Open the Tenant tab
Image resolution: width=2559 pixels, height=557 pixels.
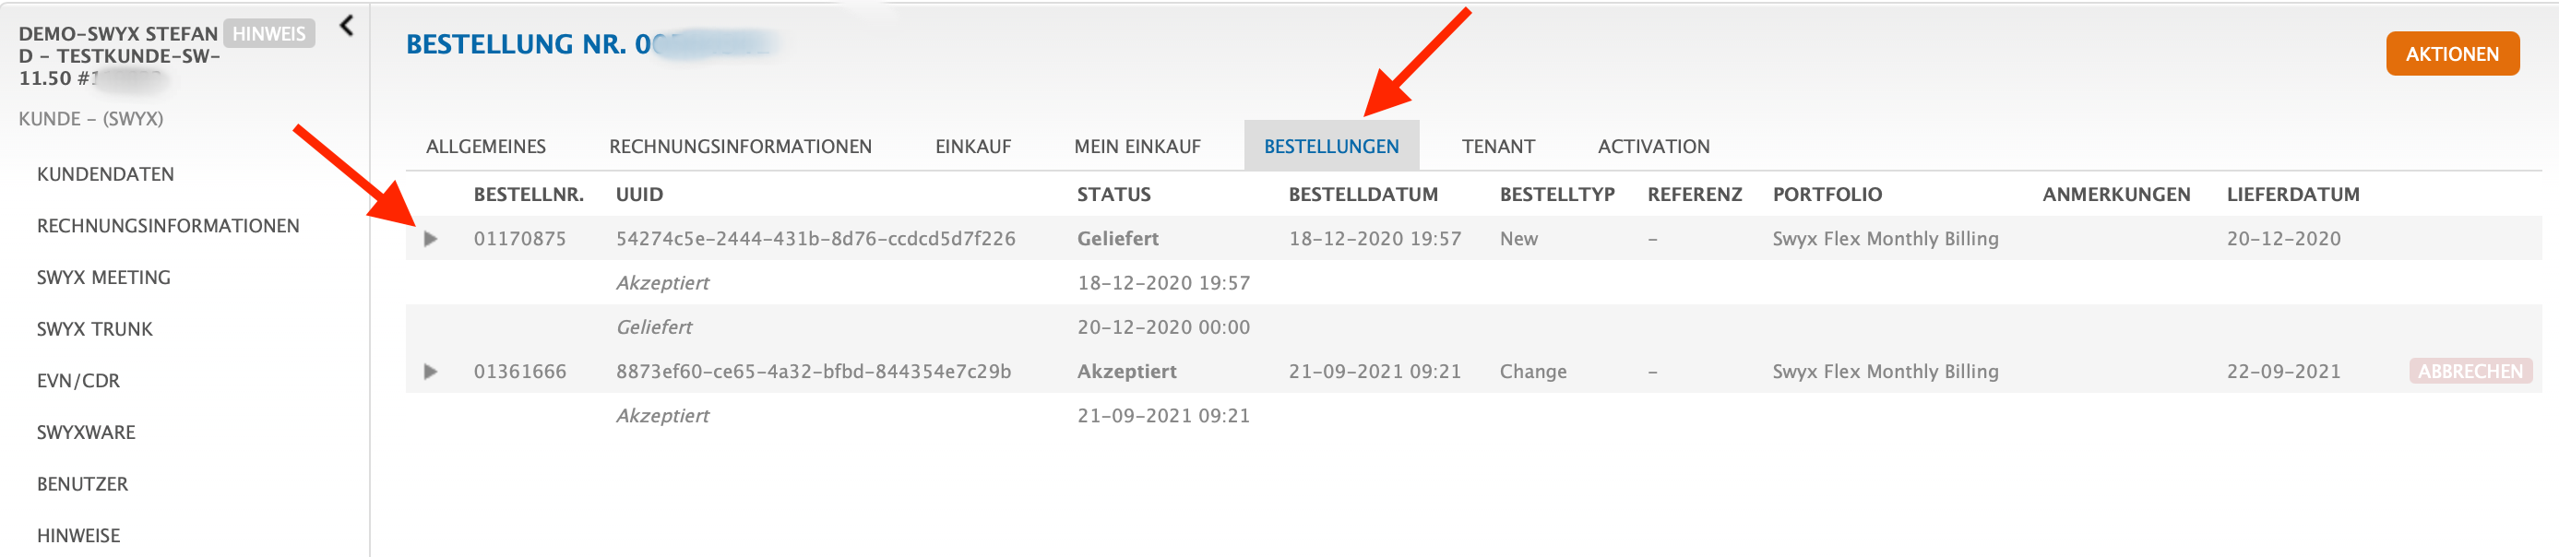point(1497,147)
